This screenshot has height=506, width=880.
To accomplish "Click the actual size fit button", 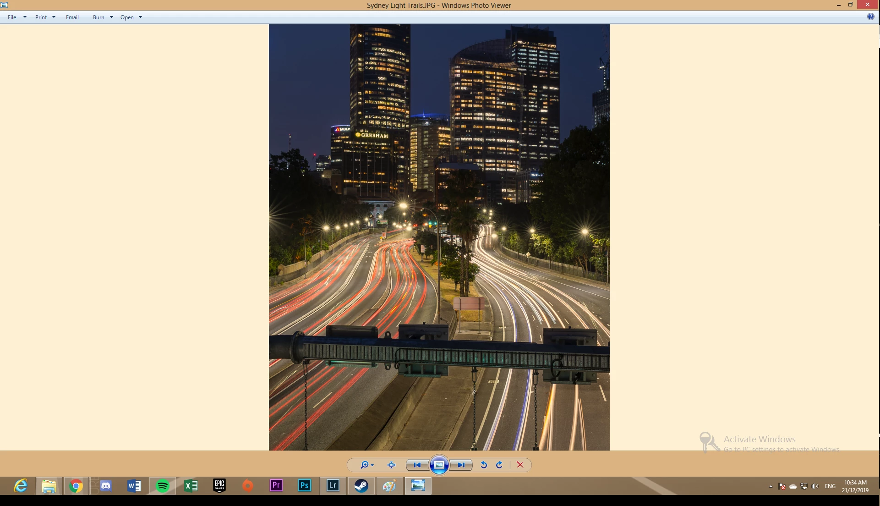I will tap(391, 465).
